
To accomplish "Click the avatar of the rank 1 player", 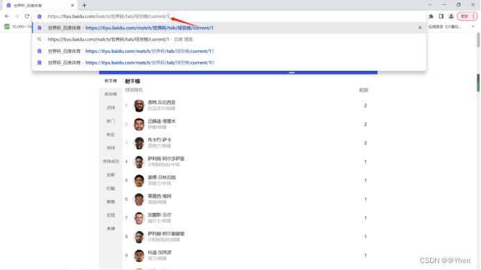I will pos(139,106).
